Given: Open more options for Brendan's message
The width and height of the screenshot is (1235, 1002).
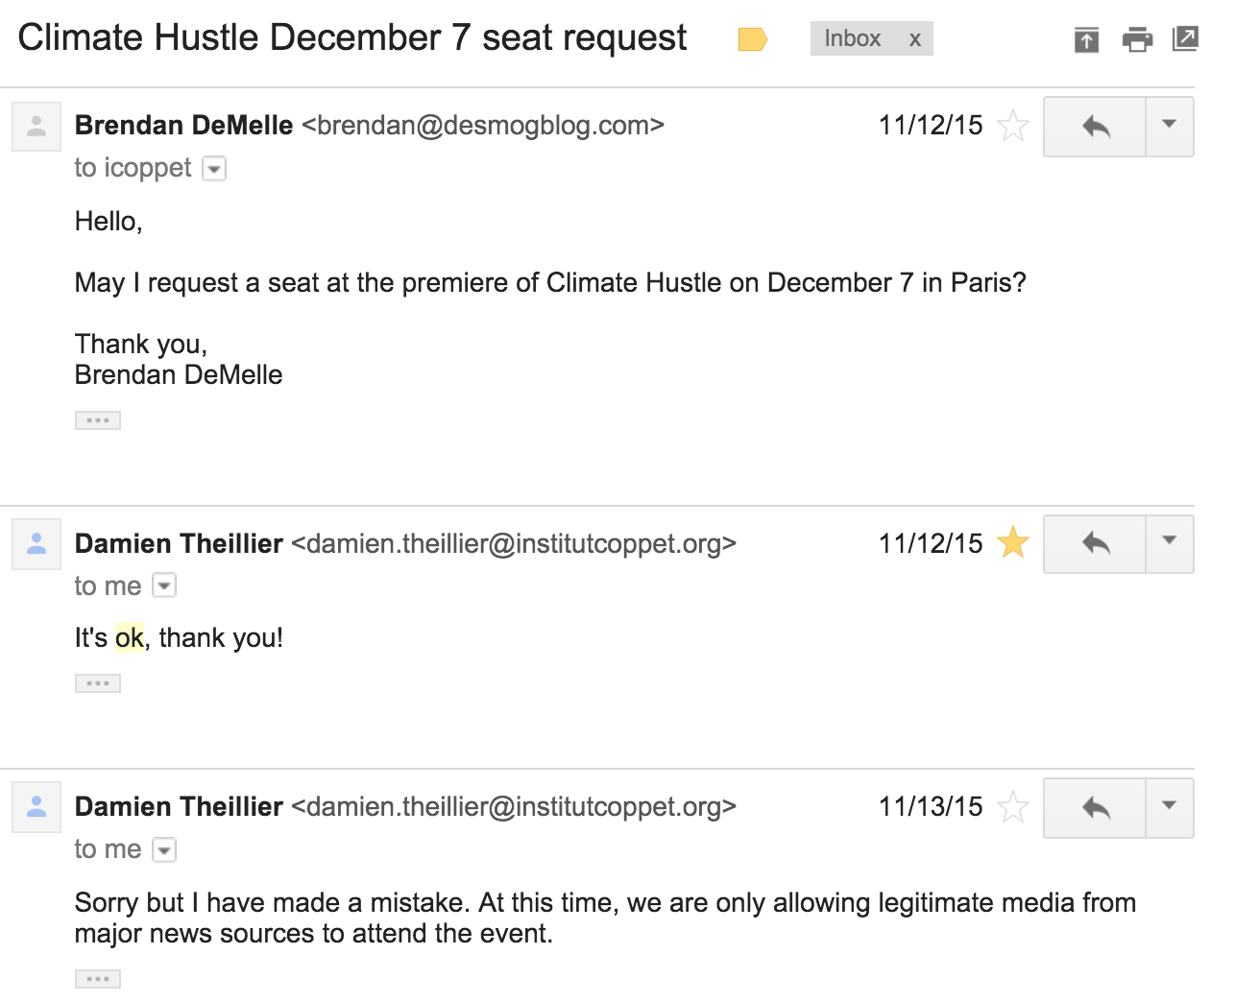Looking at the screenshot, I should click(x=1170, y=126).
